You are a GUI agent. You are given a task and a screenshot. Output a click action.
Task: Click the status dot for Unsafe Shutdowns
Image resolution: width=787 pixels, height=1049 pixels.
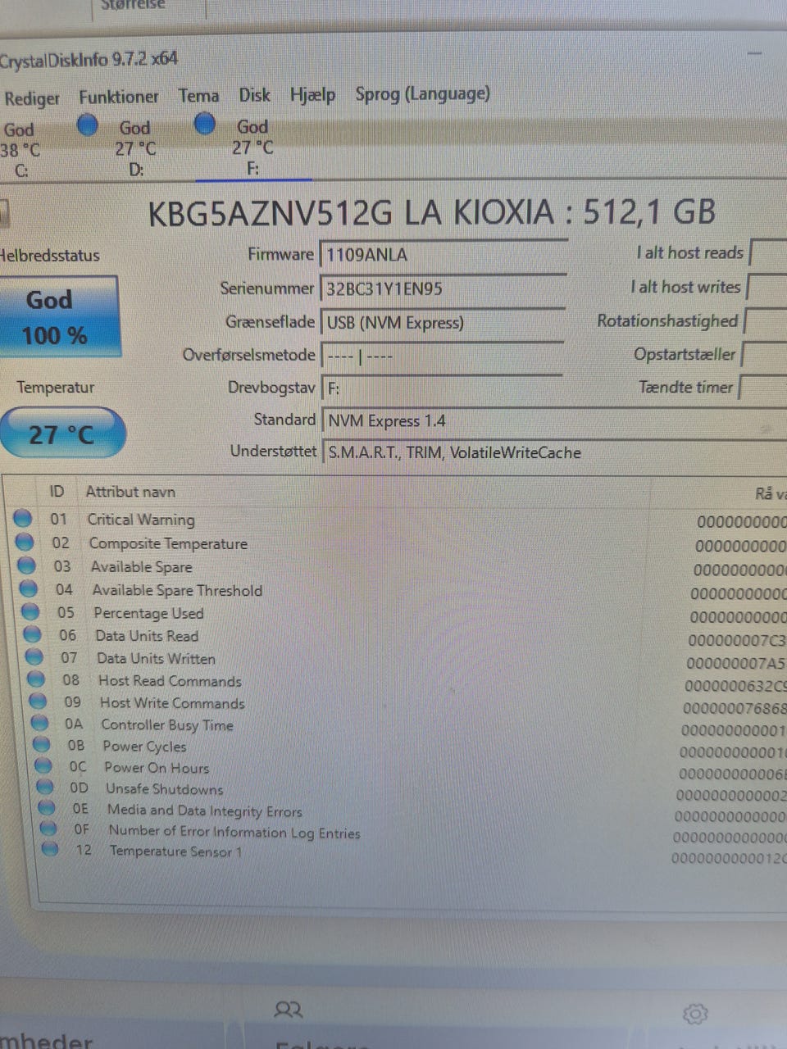pyautogui.click(x=45, y=787)
